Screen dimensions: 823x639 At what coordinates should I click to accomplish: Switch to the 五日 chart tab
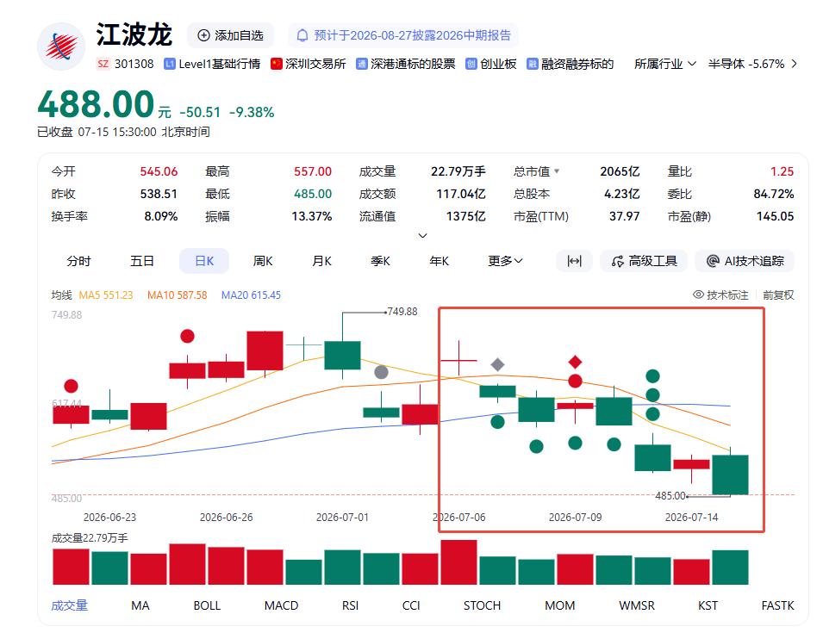(141, 261)
